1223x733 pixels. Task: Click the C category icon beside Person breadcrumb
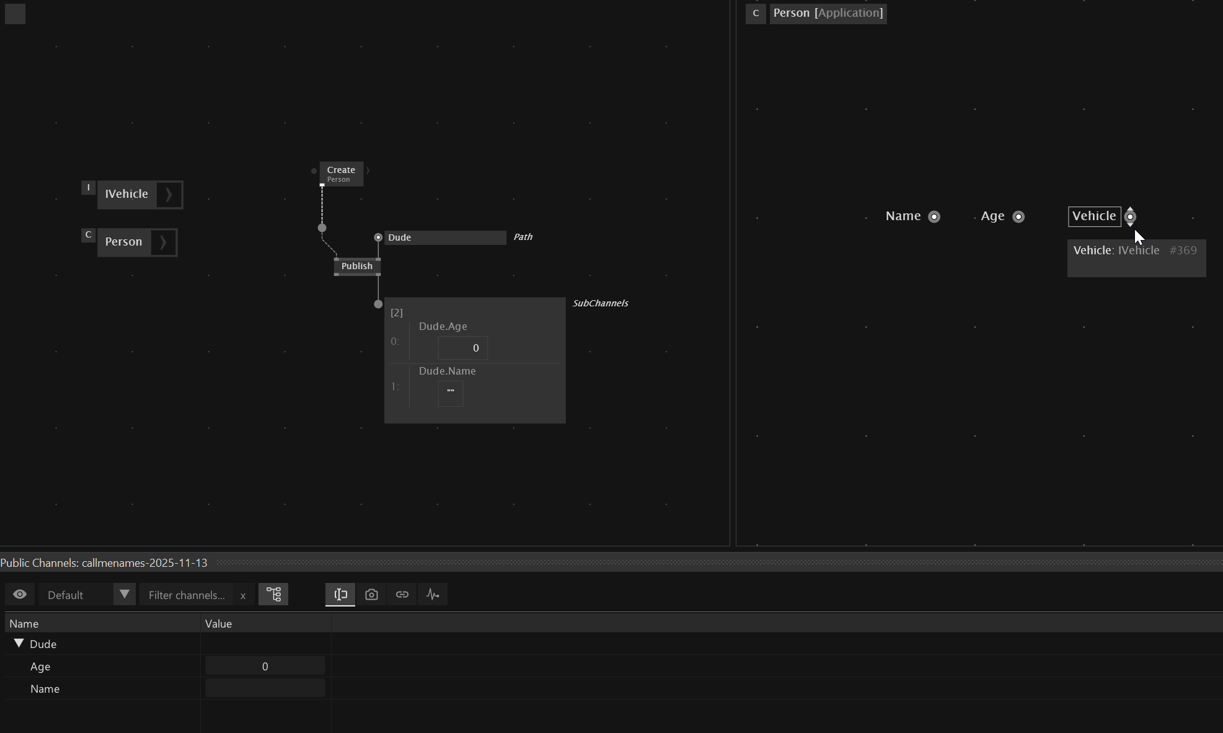coord(756,13)
